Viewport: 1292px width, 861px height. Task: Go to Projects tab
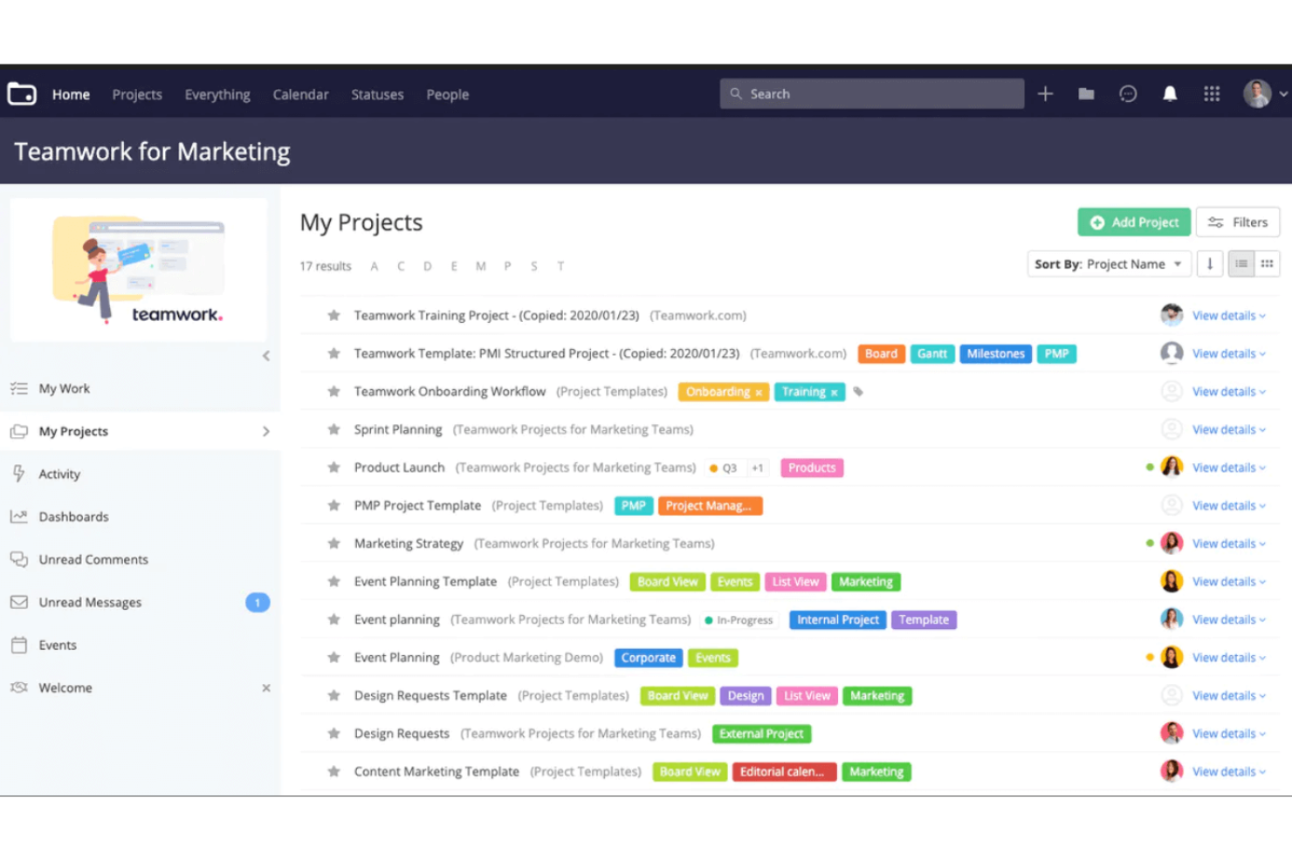pos(137,94)
